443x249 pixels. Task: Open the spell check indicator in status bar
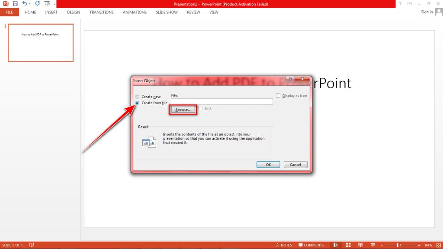[31, 245]
